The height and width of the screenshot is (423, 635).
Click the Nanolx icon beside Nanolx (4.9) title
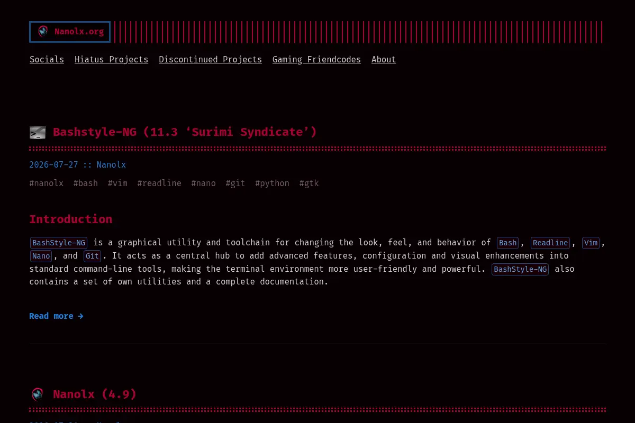[x=37, y=394]
